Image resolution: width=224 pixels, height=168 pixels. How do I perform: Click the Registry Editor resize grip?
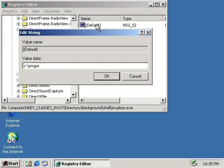164,109
